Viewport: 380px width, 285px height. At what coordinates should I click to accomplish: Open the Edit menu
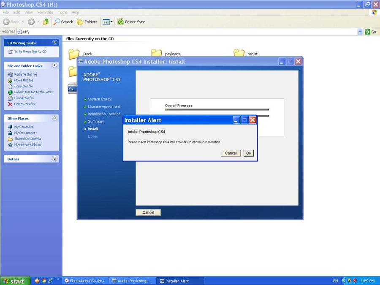click(x=16, y=12)
